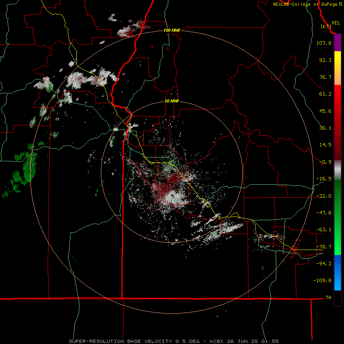Image resolution: width=344 pixels, height=344 pixels.
Task: Select the -32.0 legend value
Action: (x=324, y=196)
